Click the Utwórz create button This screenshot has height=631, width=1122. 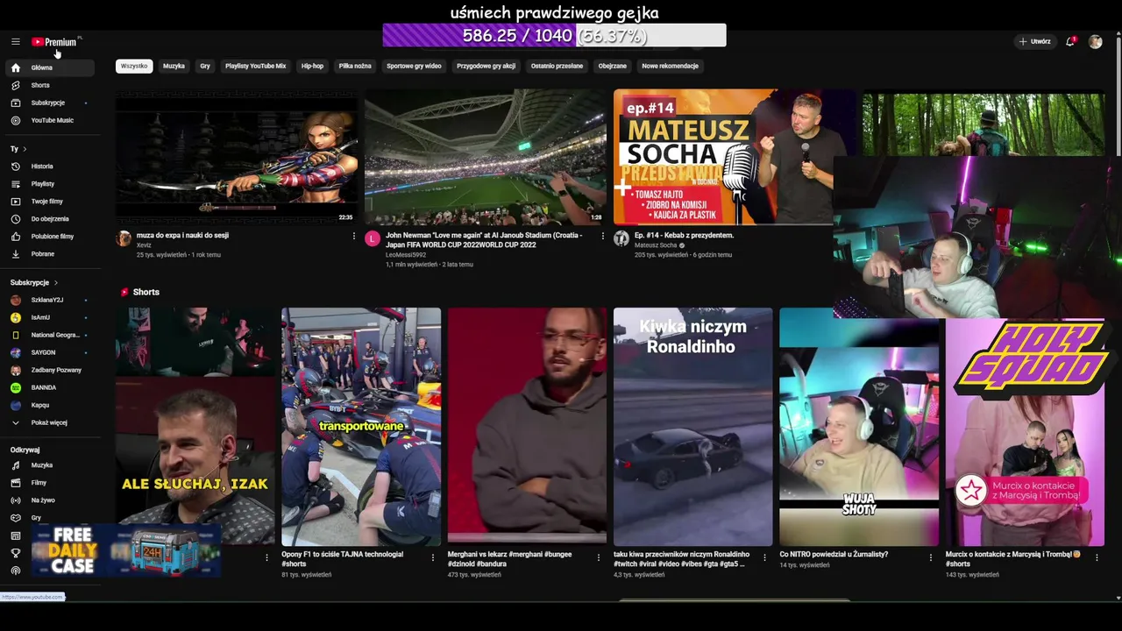click(1034, 41)
